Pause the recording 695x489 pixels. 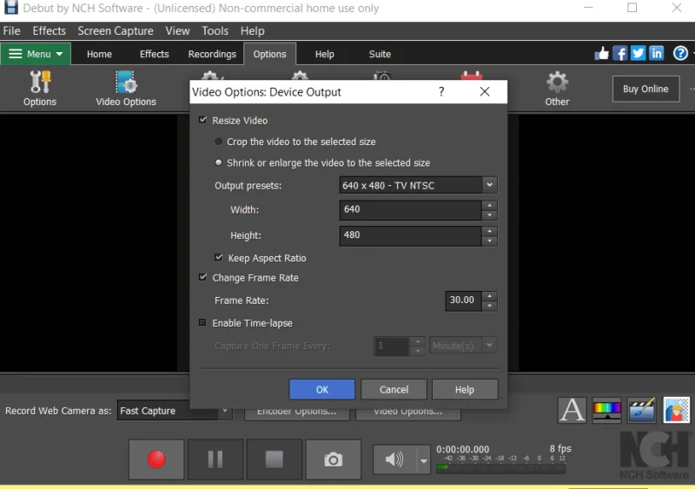215,459
